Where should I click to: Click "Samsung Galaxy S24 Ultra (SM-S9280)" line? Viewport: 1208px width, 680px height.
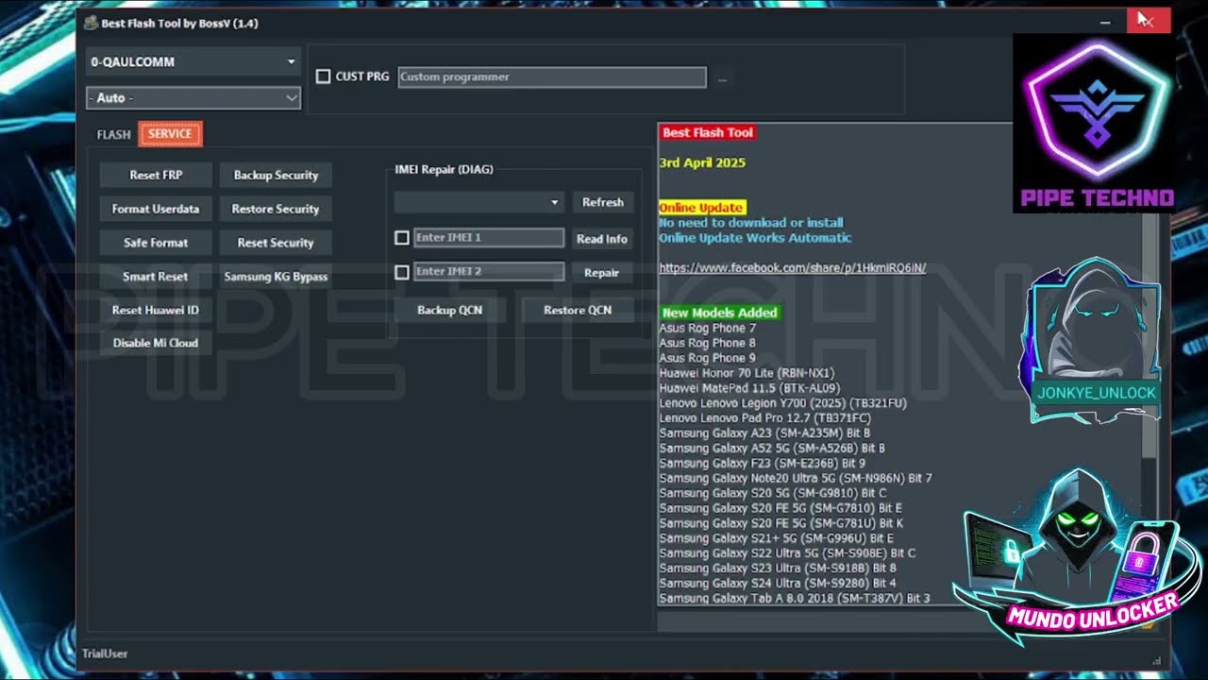point(778,584)
